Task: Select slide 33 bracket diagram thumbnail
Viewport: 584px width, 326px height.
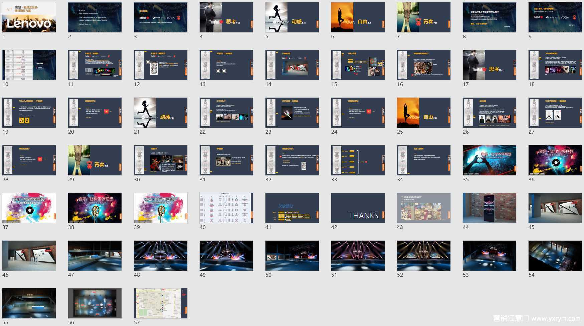Action: pyautogui.click(x=358, y=160)
